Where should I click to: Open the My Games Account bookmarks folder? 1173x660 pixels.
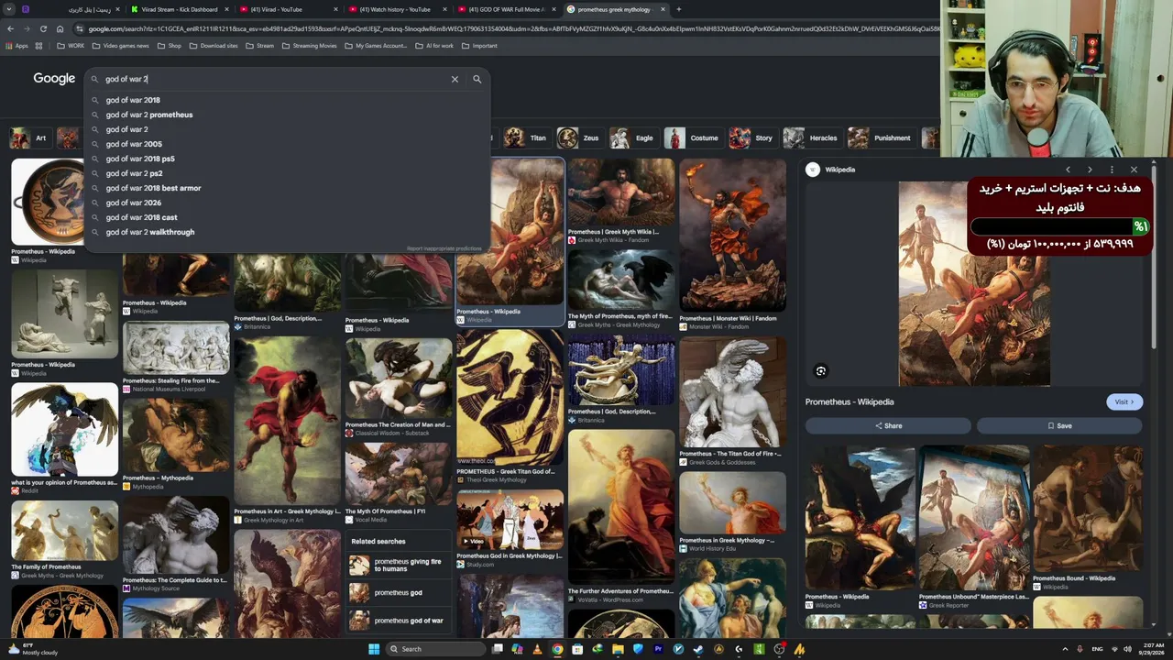[376, 46]
